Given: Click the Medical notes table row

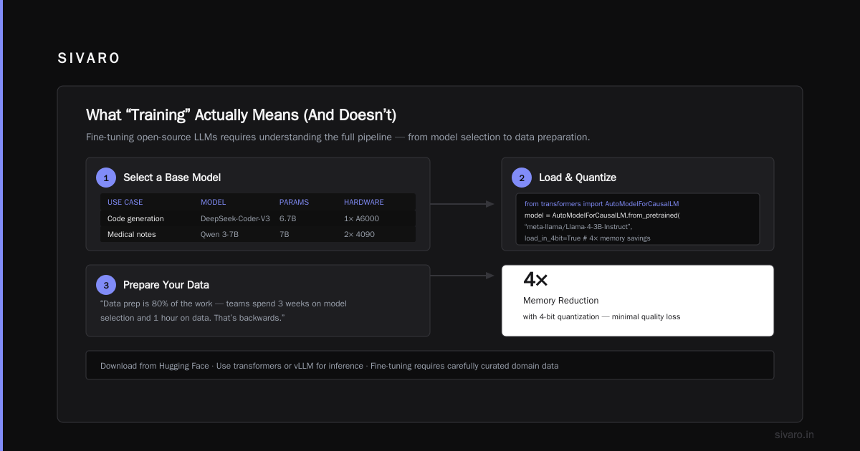Looking at the screenshot, I should 258,234.
